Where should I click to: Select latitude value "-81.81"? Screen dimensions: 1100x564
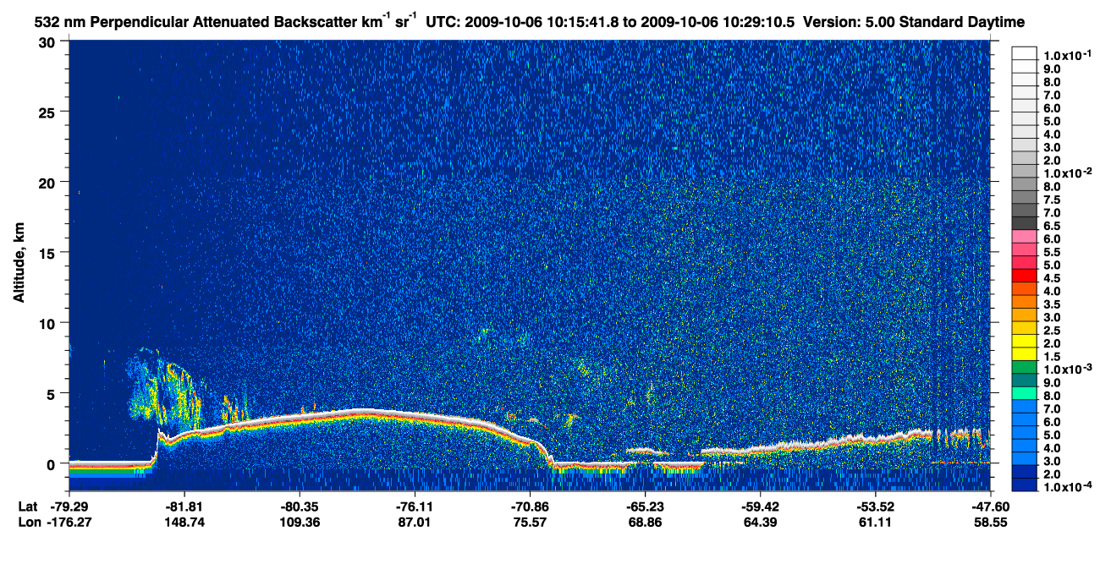coord(184,507)
